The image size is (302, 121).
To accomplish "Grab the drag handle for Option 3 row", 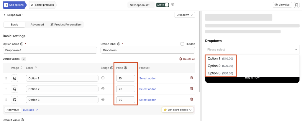I will [x=6, y=100].
